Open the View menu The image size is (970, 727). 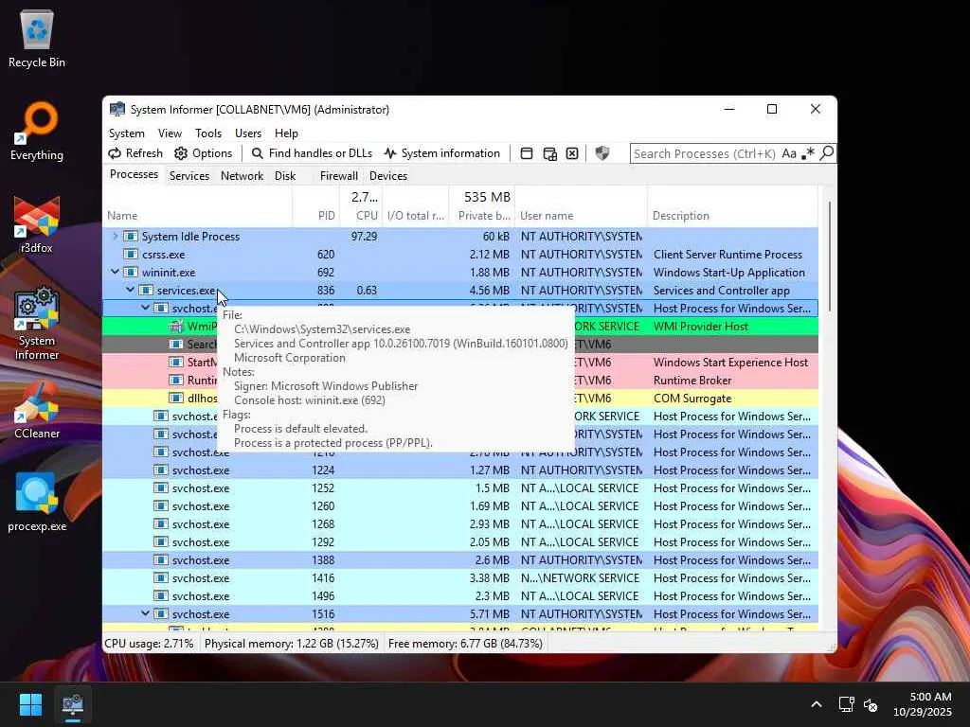pos(170,133)
